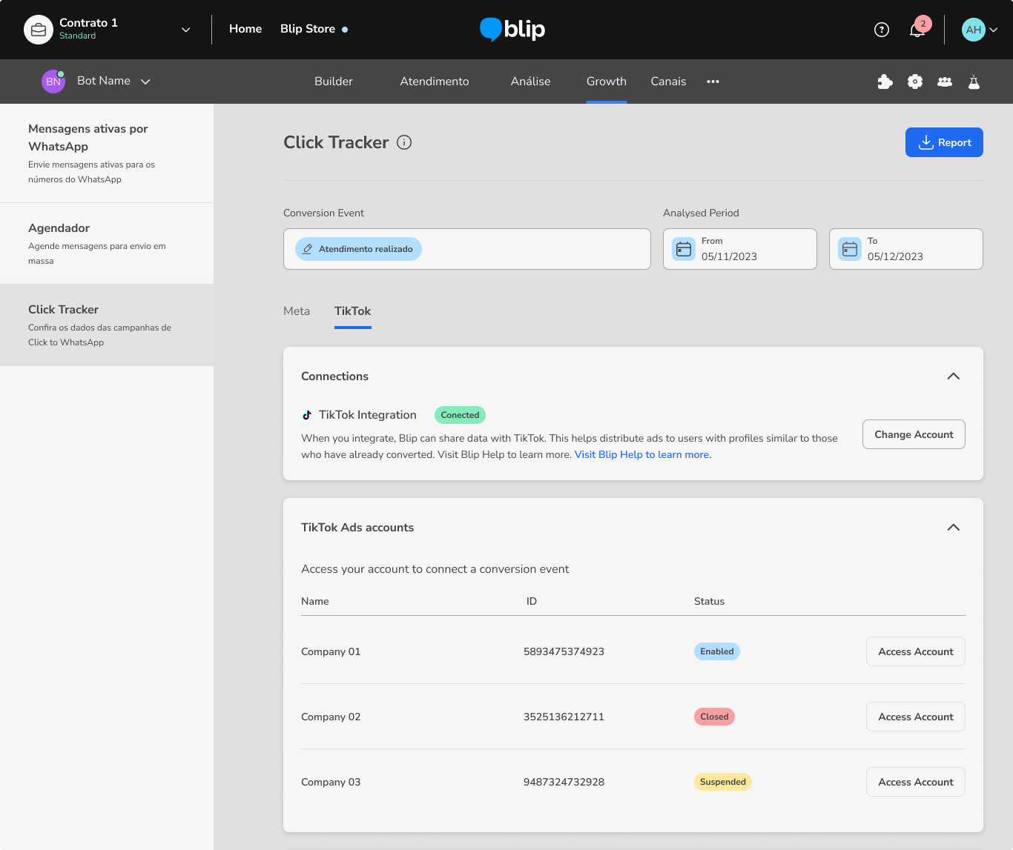This screenshot has width=1013, height=850.
Task: Click the Closed status badge
Action: point(714,717)
